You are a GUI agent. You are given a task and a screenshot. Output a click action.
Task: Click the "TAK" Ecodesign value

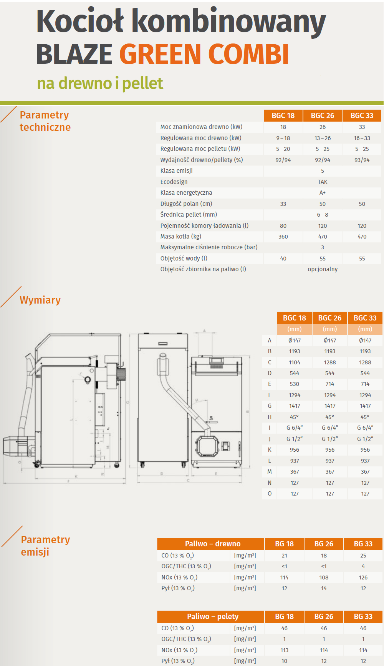pos(323,182)
